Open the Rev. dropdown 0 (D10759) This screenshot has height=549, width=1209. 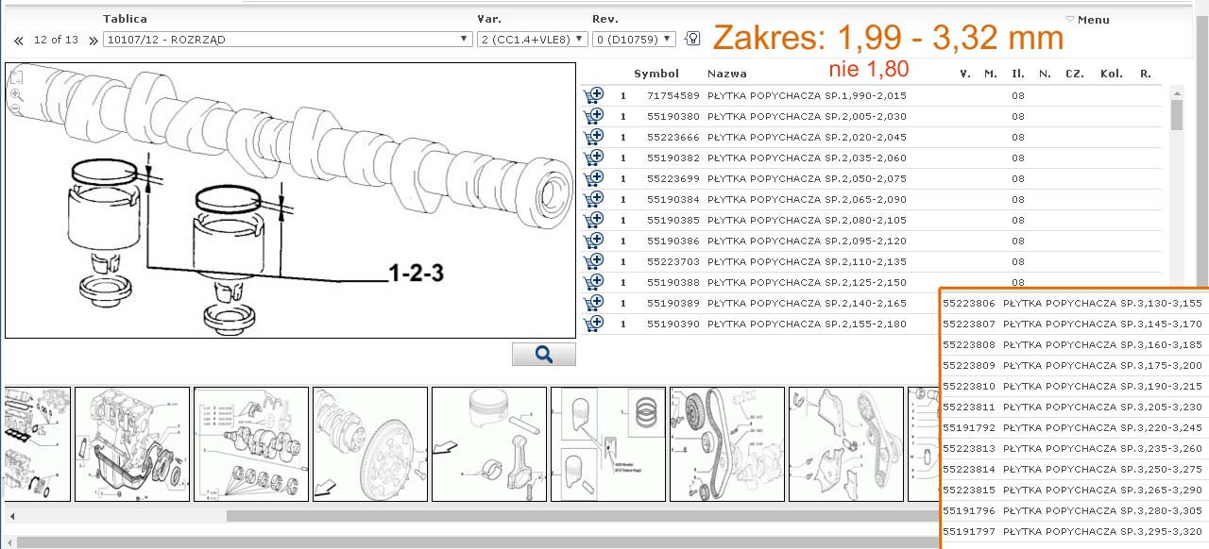point(633,40)
